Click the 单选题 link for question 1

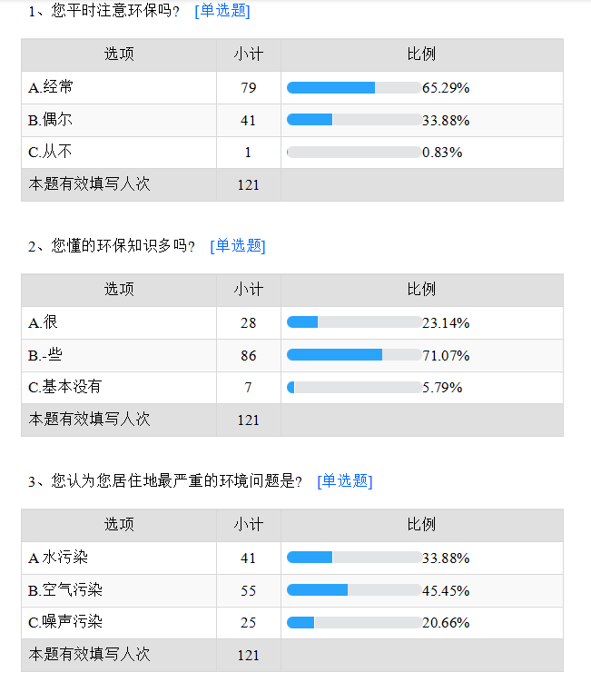(222, 10)
